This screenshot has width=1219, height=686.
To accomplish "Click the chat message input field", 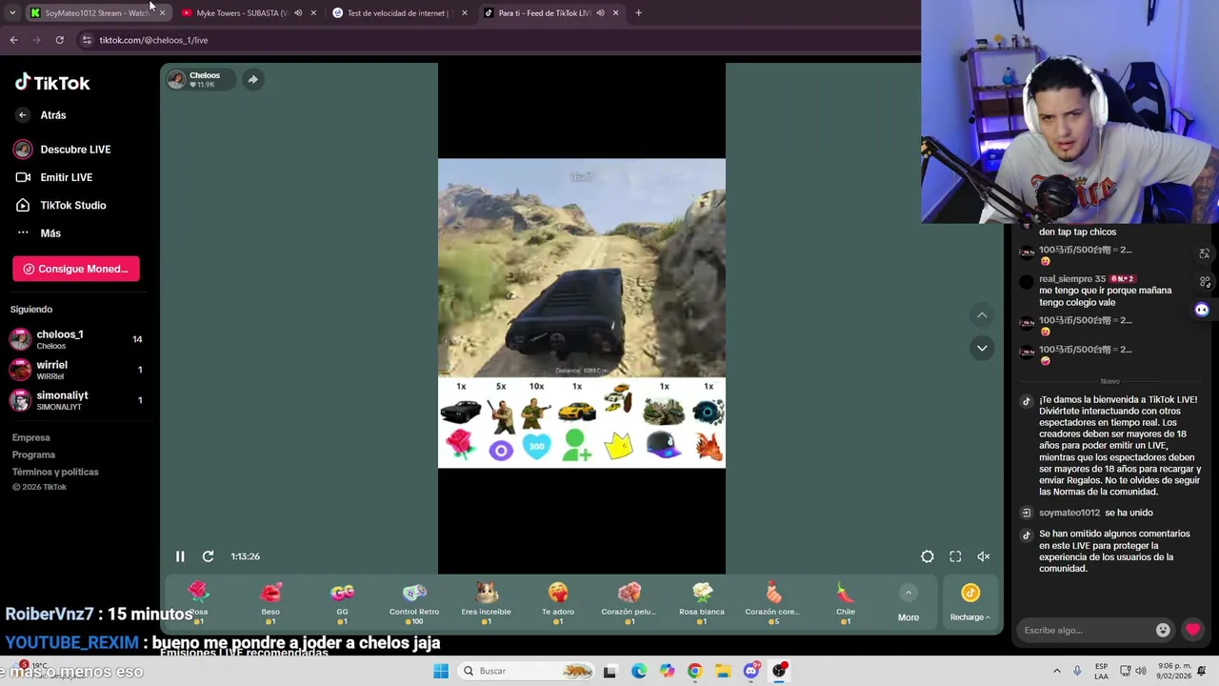I will coord(1086,630).
